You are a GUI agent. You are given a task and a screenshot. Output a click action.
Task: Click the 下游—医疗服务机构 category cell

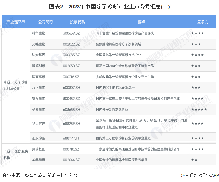pyautogui.click(x=16, y=154)
